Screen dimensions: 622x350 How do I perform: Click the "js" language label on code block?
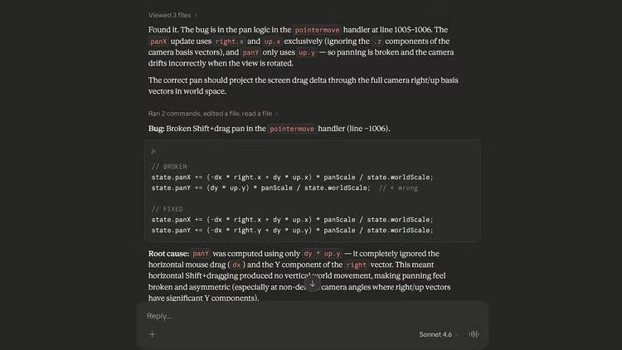[x=154, y=151]
